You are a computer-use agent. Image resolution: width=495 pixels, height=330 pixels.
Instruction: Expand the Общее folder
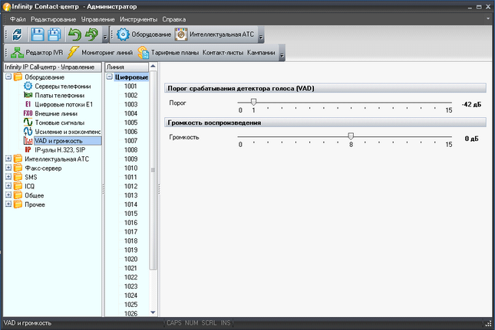pyautogui.click(x=8, y=195)
